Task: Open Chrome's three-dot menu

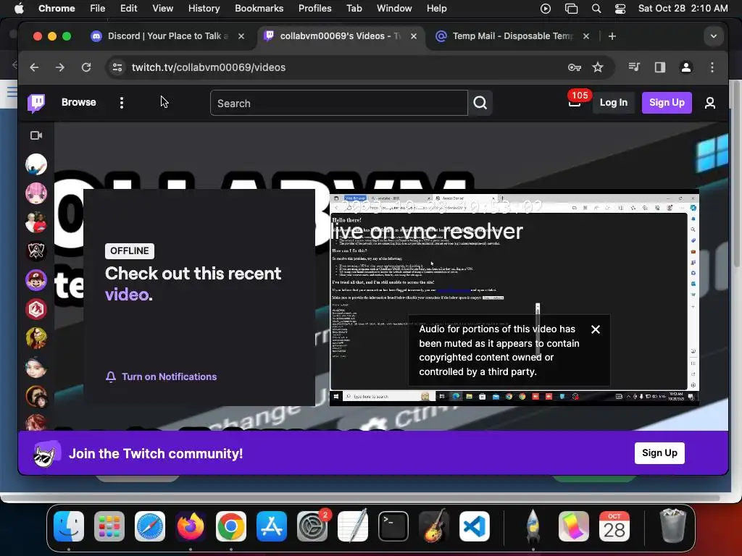Action: click(712, 67)
